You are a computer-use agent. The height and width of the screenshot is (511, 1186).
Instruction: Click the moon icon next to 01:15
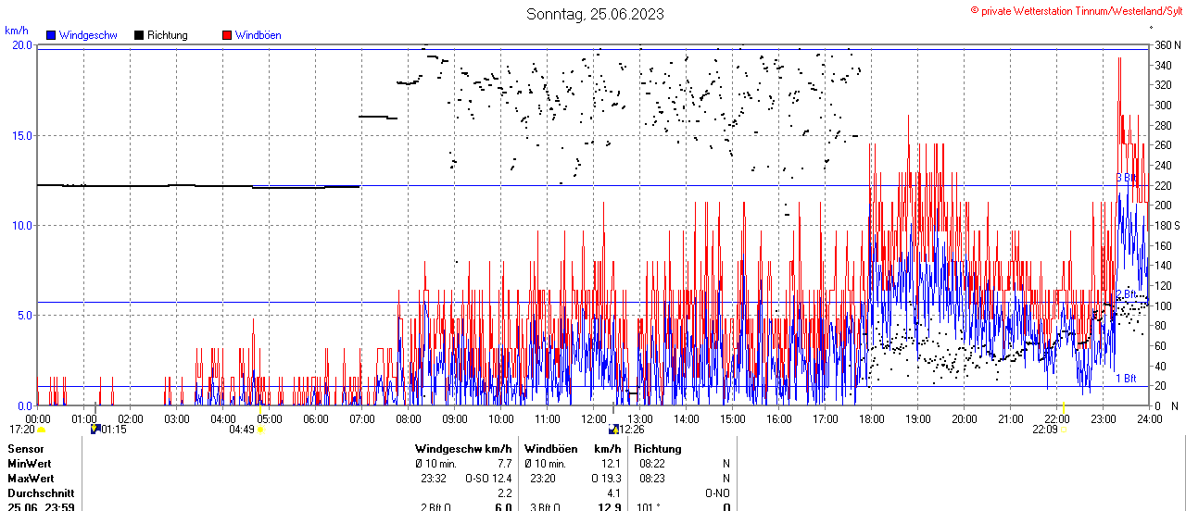pos(95,430)
